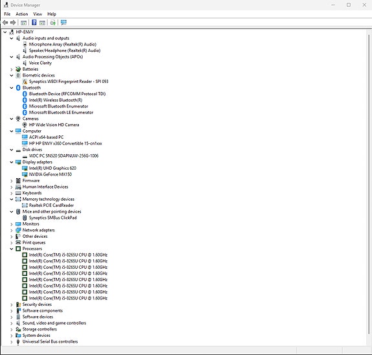This screenshot has width=372, height=355.
Task: Collapse the Processors category
Action: tap(12, 249)
